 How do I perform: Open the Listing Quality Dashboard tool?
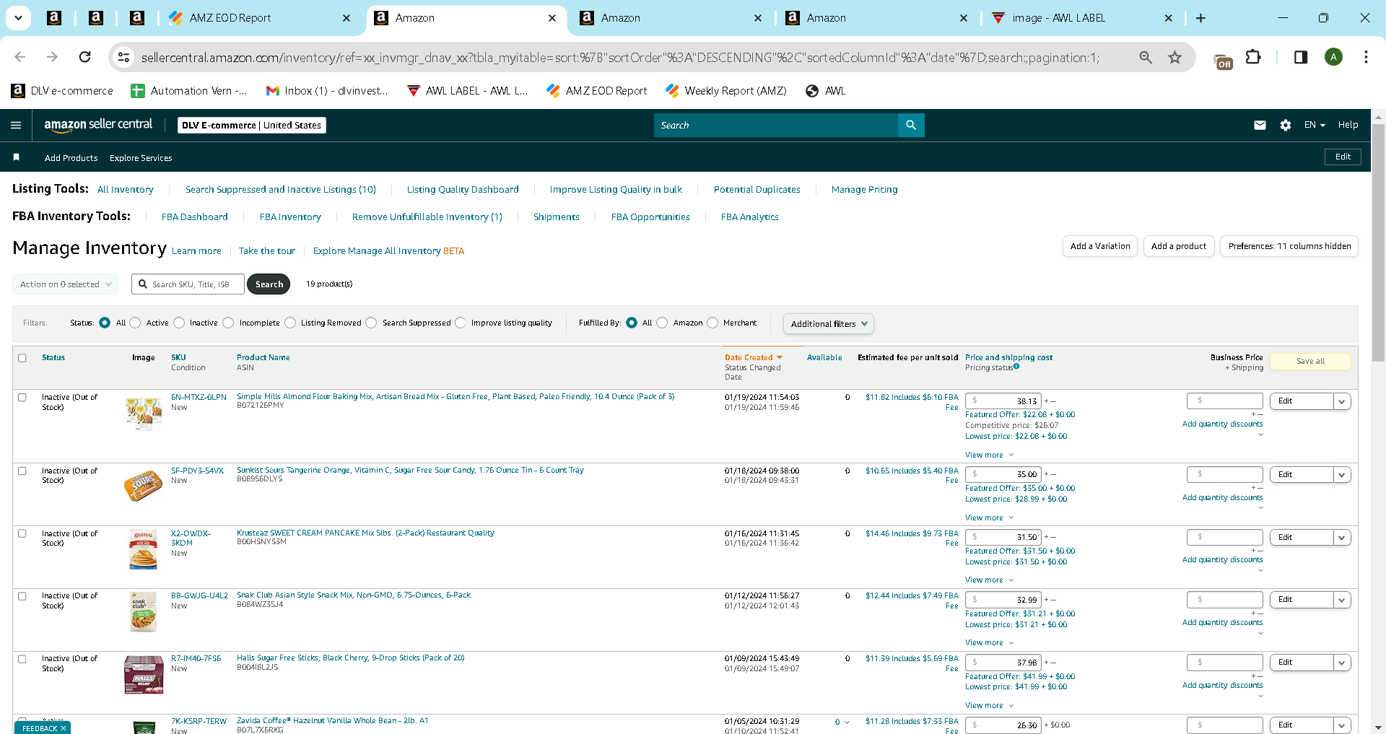click(x=463, y=190)
